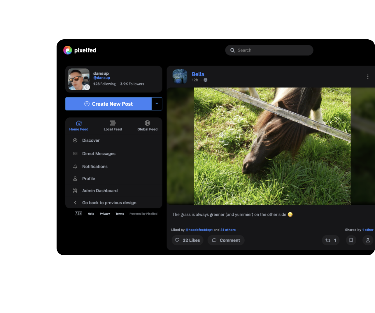Viewport: 375px width, 313px height.
Task: Open the grazing pony photo
Action: tap(272, 146)
